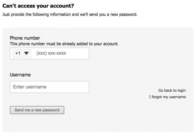195x134 pixels.
Task: Click the Can't access your account? heading
Action: click(x=38, y=6)
